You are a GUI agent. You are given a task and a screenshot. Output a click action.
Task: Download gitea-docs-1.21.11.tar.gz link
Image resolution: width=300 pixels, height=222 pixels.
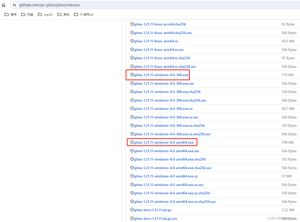[153, 210]
